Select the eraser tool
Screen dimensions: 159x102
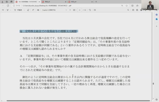click(28, 10)
